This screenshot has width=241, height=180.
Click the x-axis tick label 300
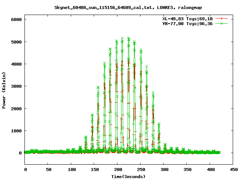click(164, 169)
